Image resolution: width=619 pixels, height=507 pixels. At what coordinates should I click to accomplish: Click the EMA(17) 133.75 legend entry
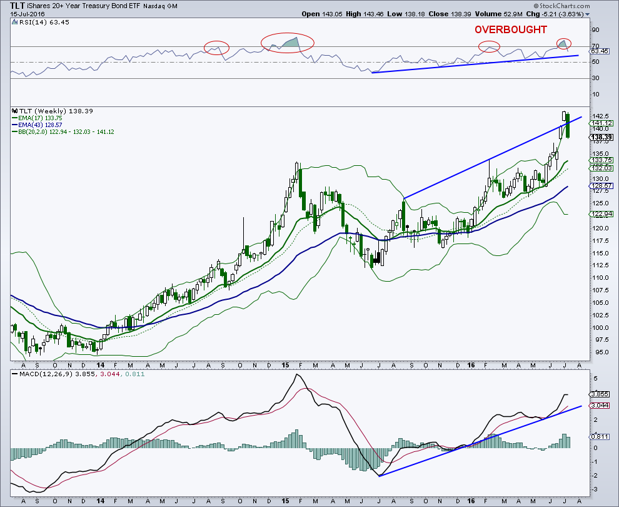point(40,118)
